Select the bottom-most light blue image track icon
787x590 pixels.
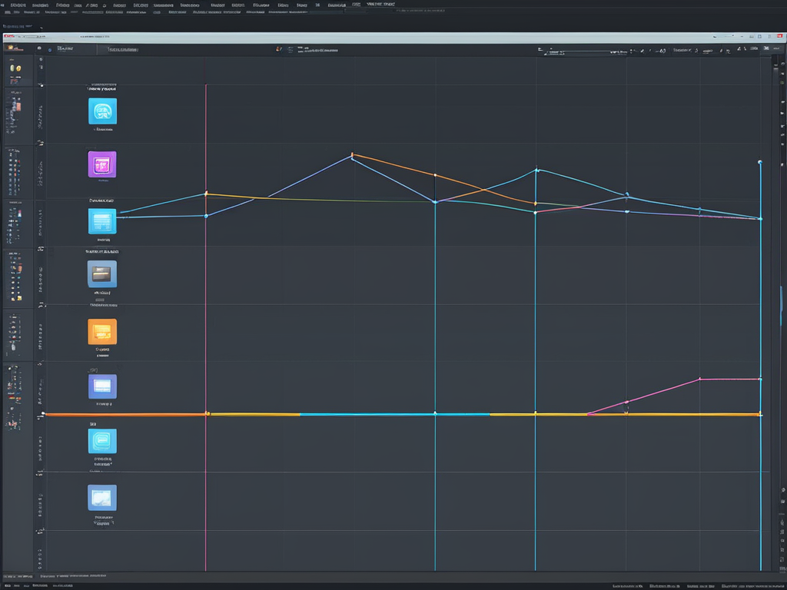(x=102, y=498)
